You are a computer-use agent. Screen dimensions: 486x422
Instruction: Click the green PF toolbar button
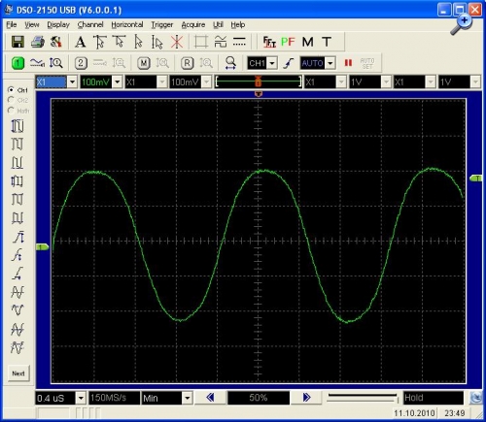pos(288,42)
